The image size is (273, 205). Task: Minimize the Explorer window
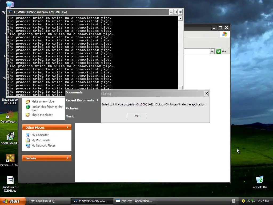[214, 28]
